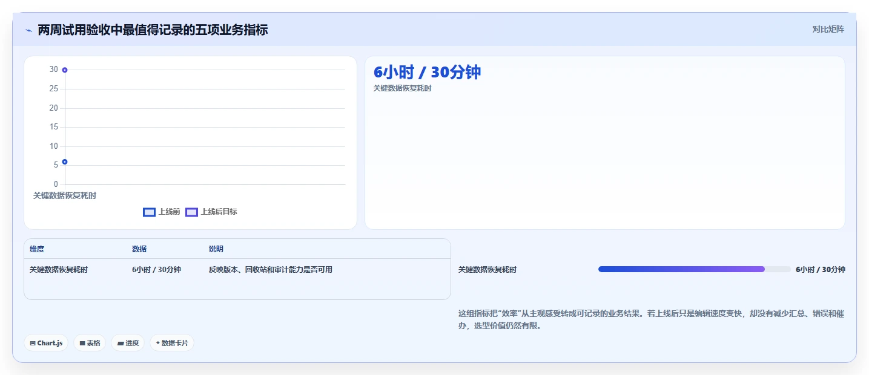Click the 关键数据恢复耗时 caption under card value

tap(402, 88)
